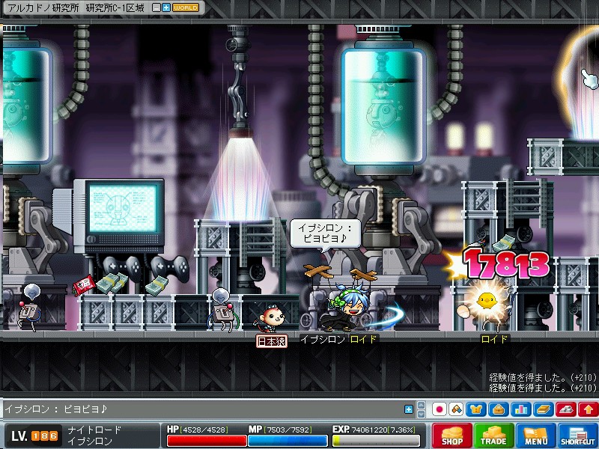Open the item inventory bag icon
This screenshot has height=449, width=599.
[499, 409]
